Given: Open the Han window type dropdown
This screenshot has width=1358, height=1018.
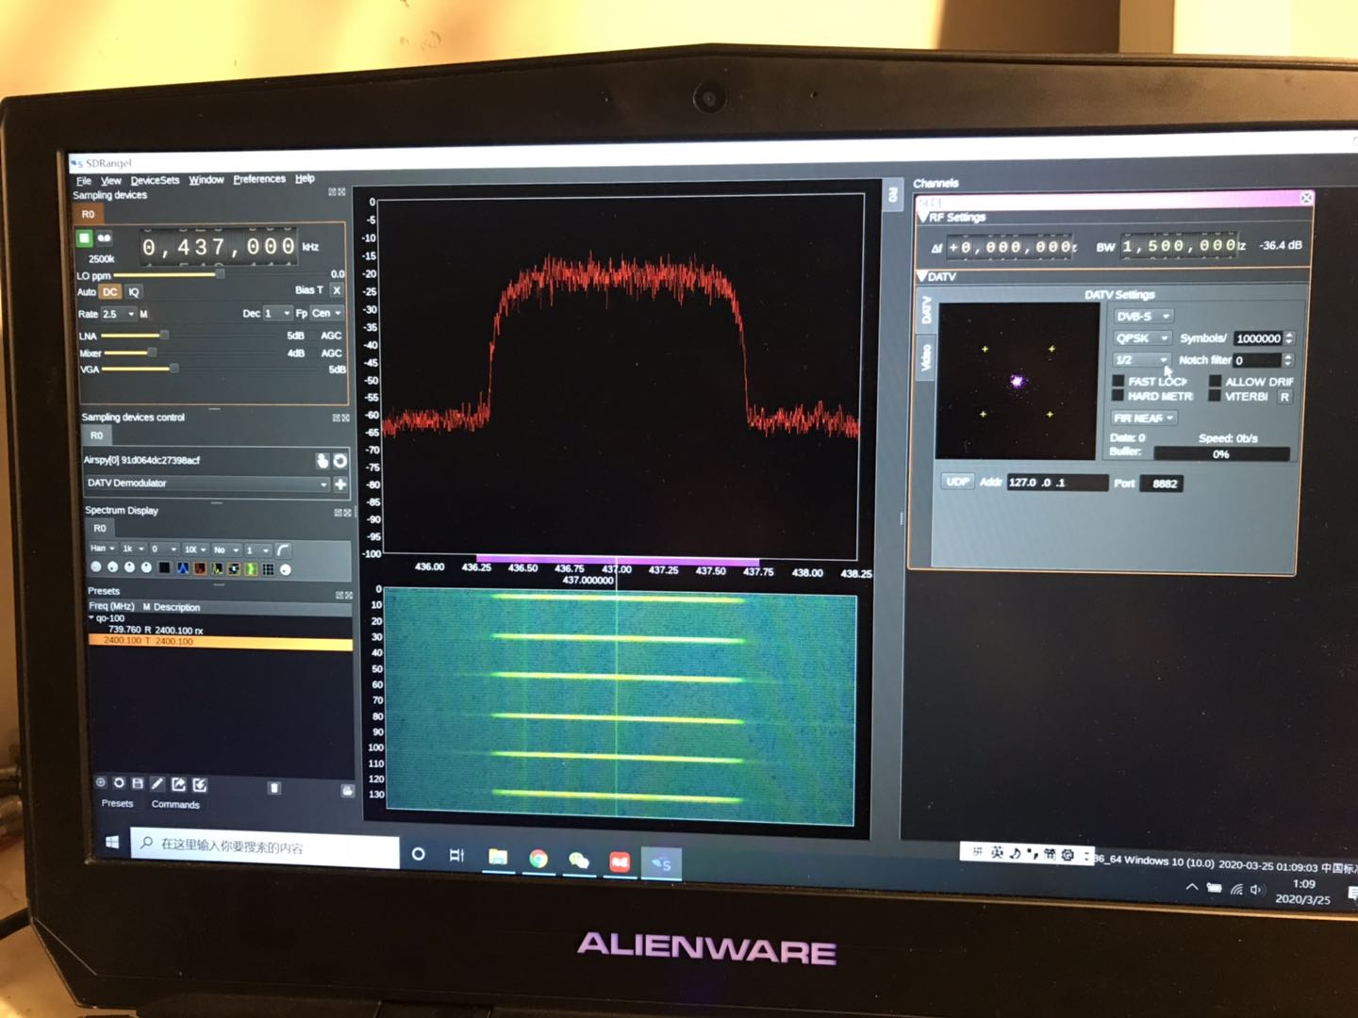Looking at the screenshot, I should (x=102, y=549).
